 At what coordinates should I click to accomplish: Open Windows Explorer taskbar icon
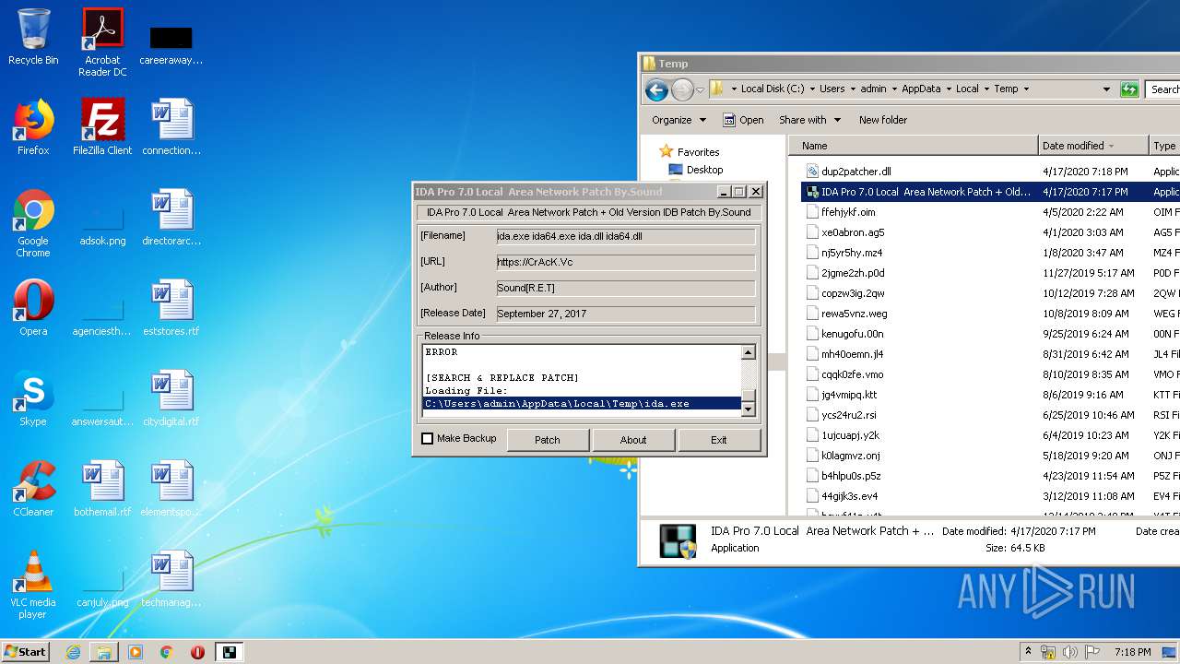pos(104,652)
